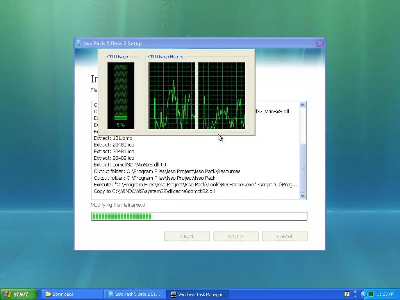
Task: Select the Output folder line ending in Isso Pack
Action: 155,178
